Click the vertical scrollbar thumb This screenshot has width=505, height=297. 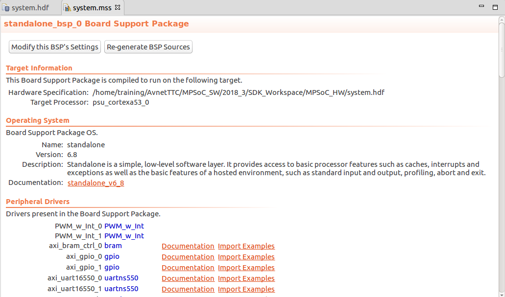(x=502, y=49)
